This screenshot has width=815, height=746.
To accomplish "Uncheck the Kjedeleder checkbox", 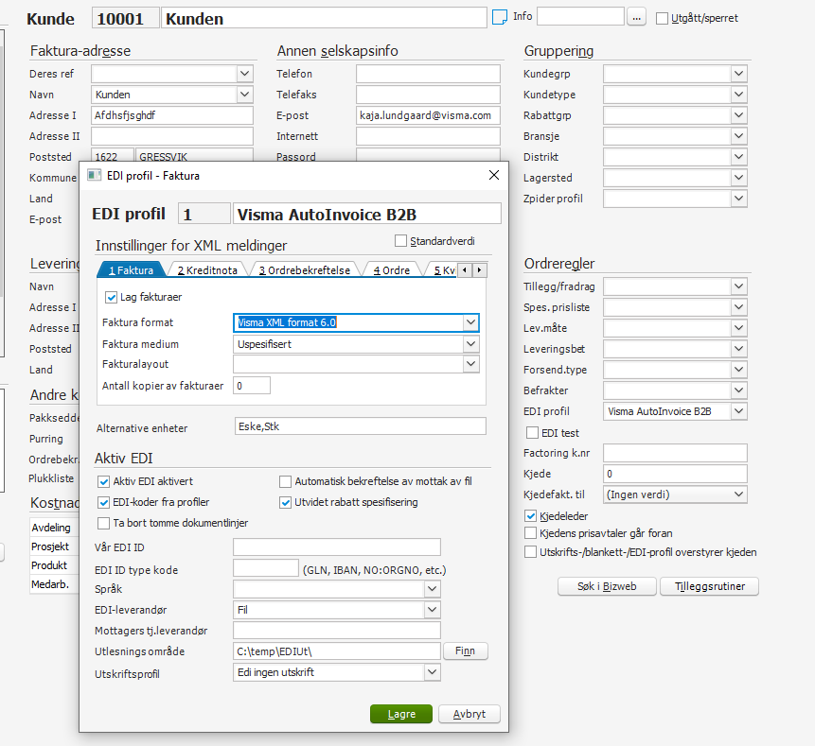I will 530,516.
